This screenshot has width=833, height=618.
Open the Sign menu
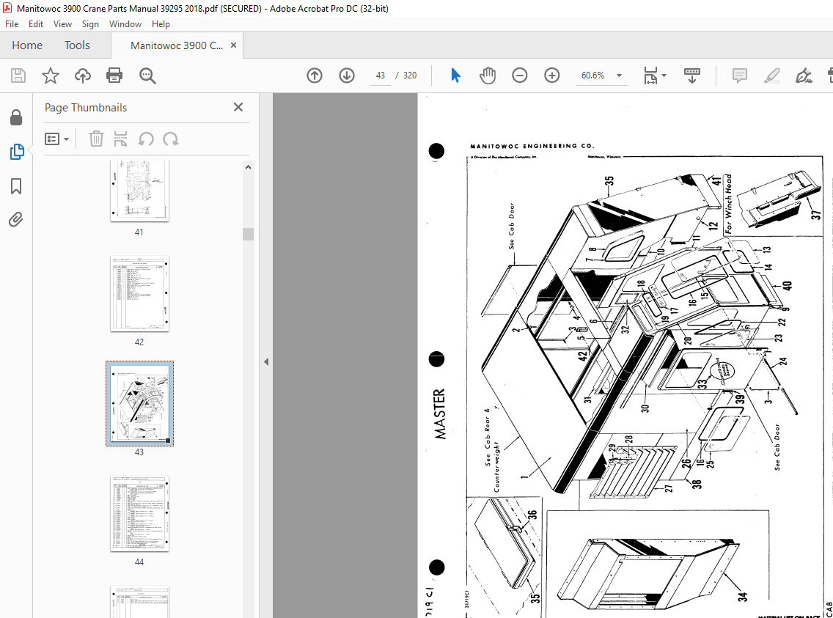pos(90,24)
